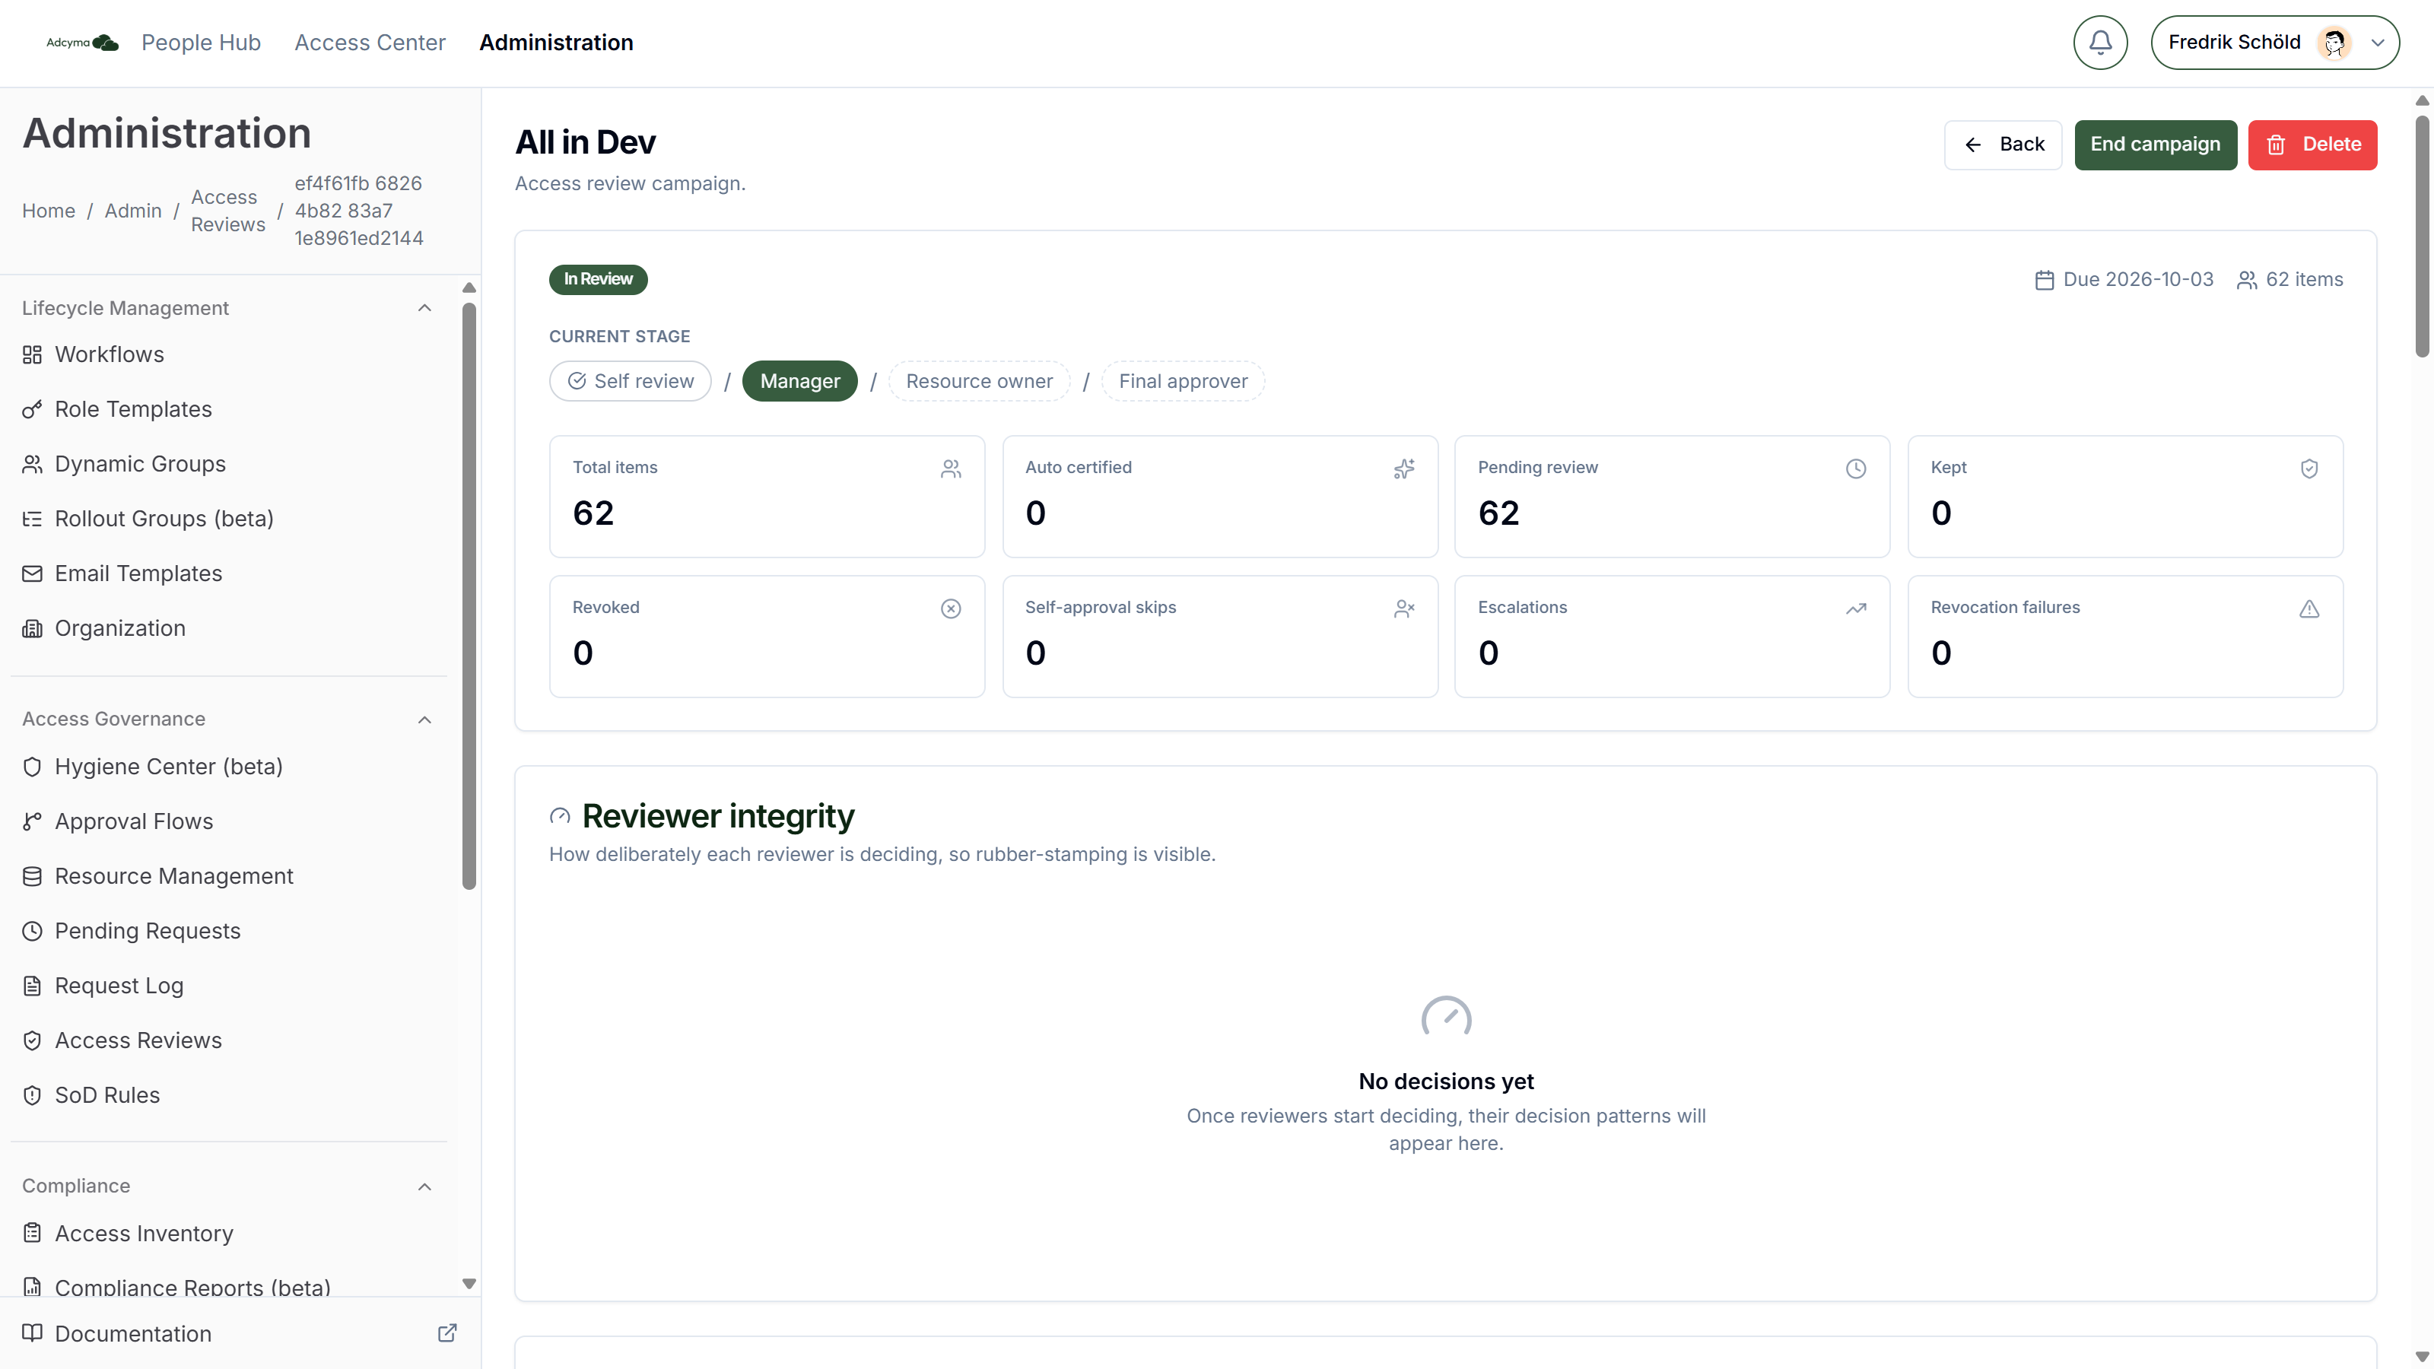Click the Role Templates key icon
2434x1369 pixels.
click(32, 409)
